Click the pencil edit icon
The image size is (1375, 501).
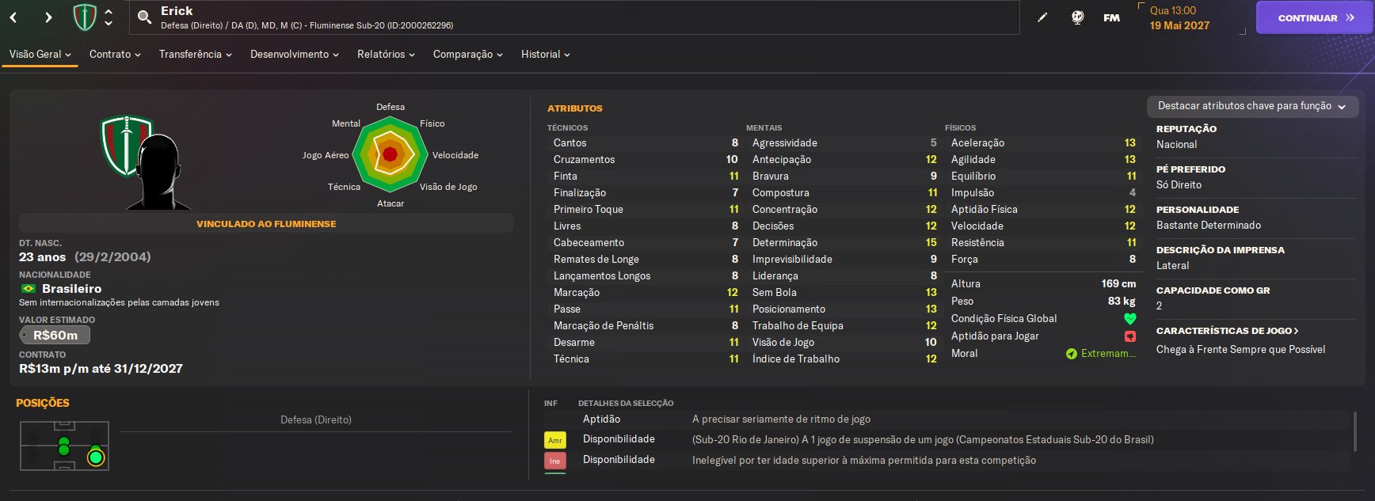click(x=1042, y=17)
